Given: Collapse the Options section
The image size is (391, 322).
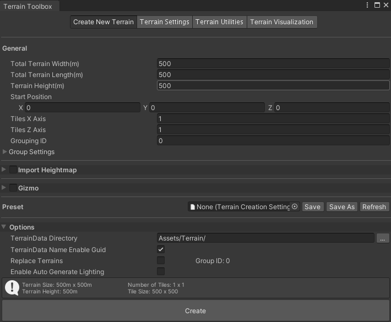Looking at the screenshot, I should (x=4, y=227).
